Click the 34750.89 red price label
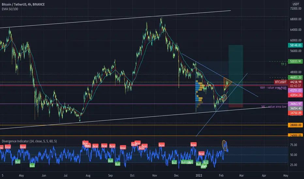304x179 pixels. click(x=296, y=113)
